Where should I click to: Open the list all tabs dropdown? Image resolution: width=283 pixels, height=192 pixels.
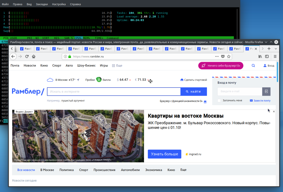coord(276,49)
